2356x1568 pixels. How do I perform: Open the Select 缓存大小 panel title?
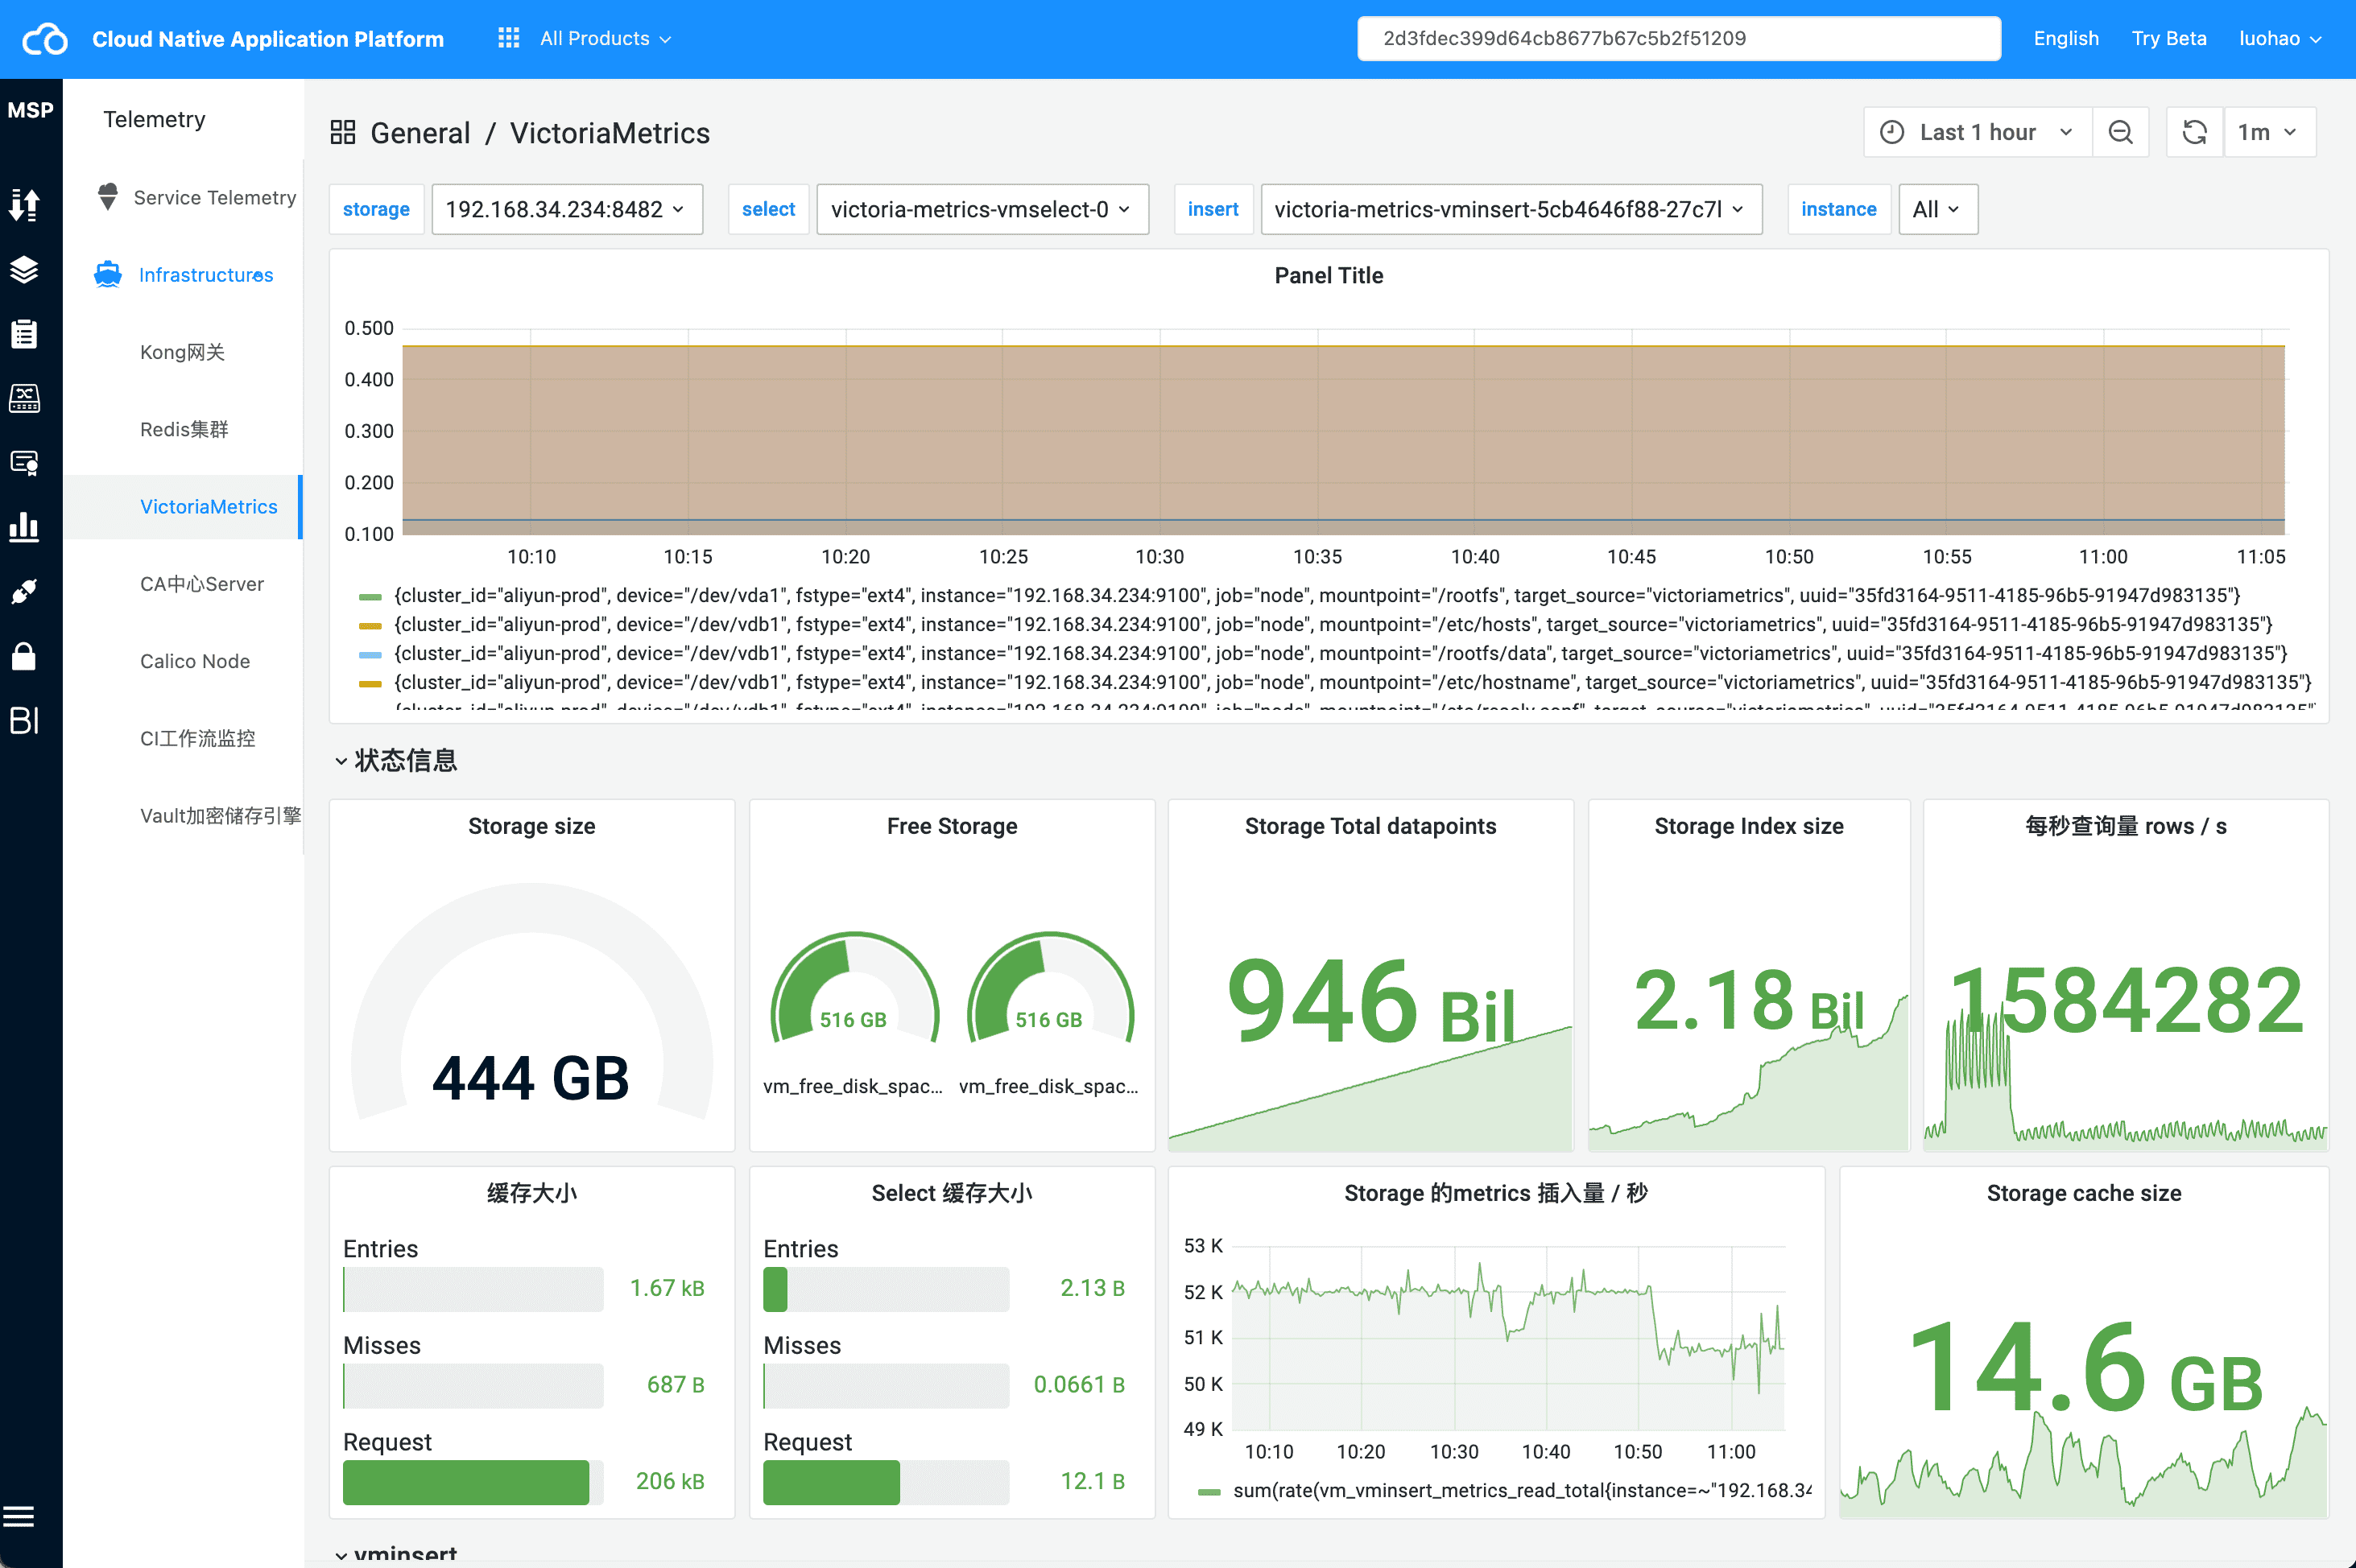point(953,1193)
